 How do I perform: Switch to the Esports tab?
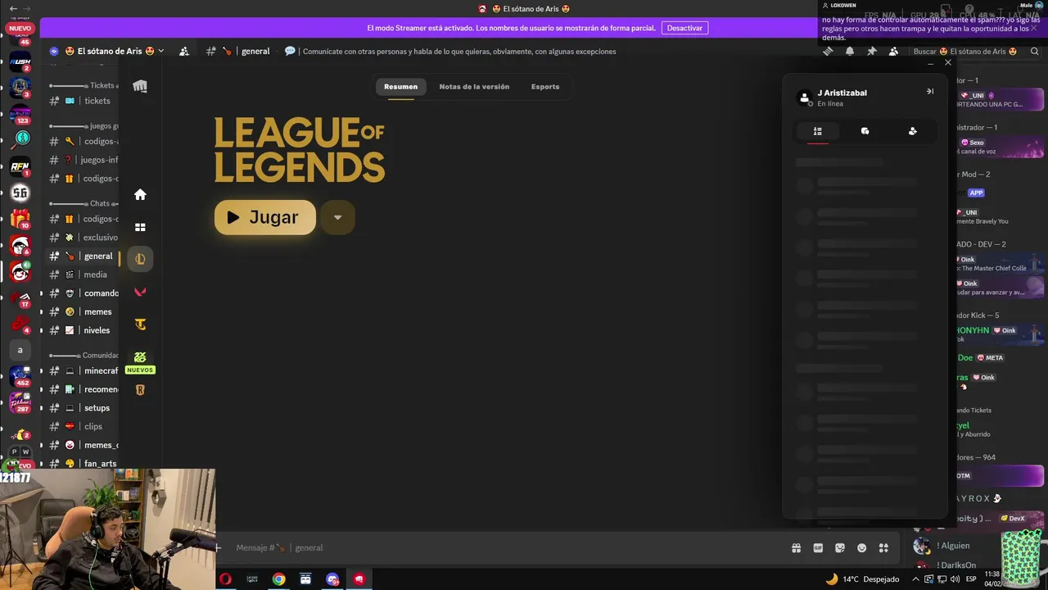tap(545, 86)
